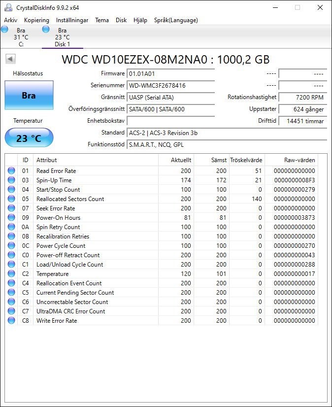Click the ID column header
The image size is (332, 407).
click(x=26, y=160)
